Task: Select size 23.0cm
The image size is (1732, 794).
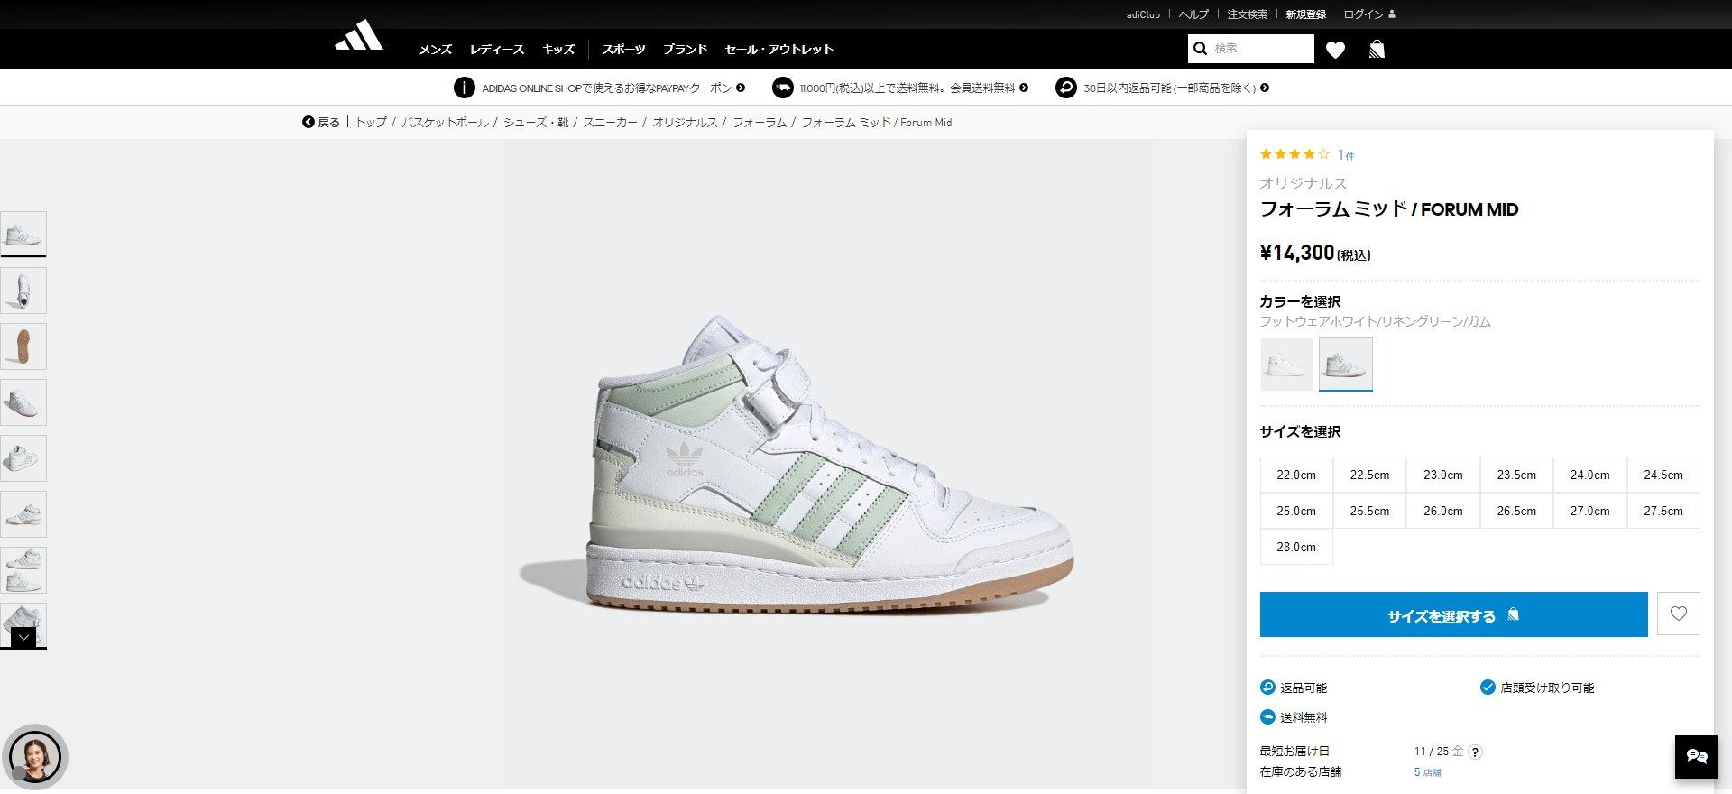Action: (x=1443, y=475)
